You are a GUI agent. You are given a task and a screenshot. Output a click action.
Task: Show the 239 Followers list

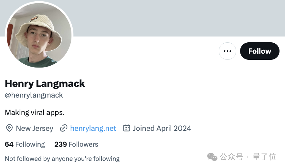(76, 144)
